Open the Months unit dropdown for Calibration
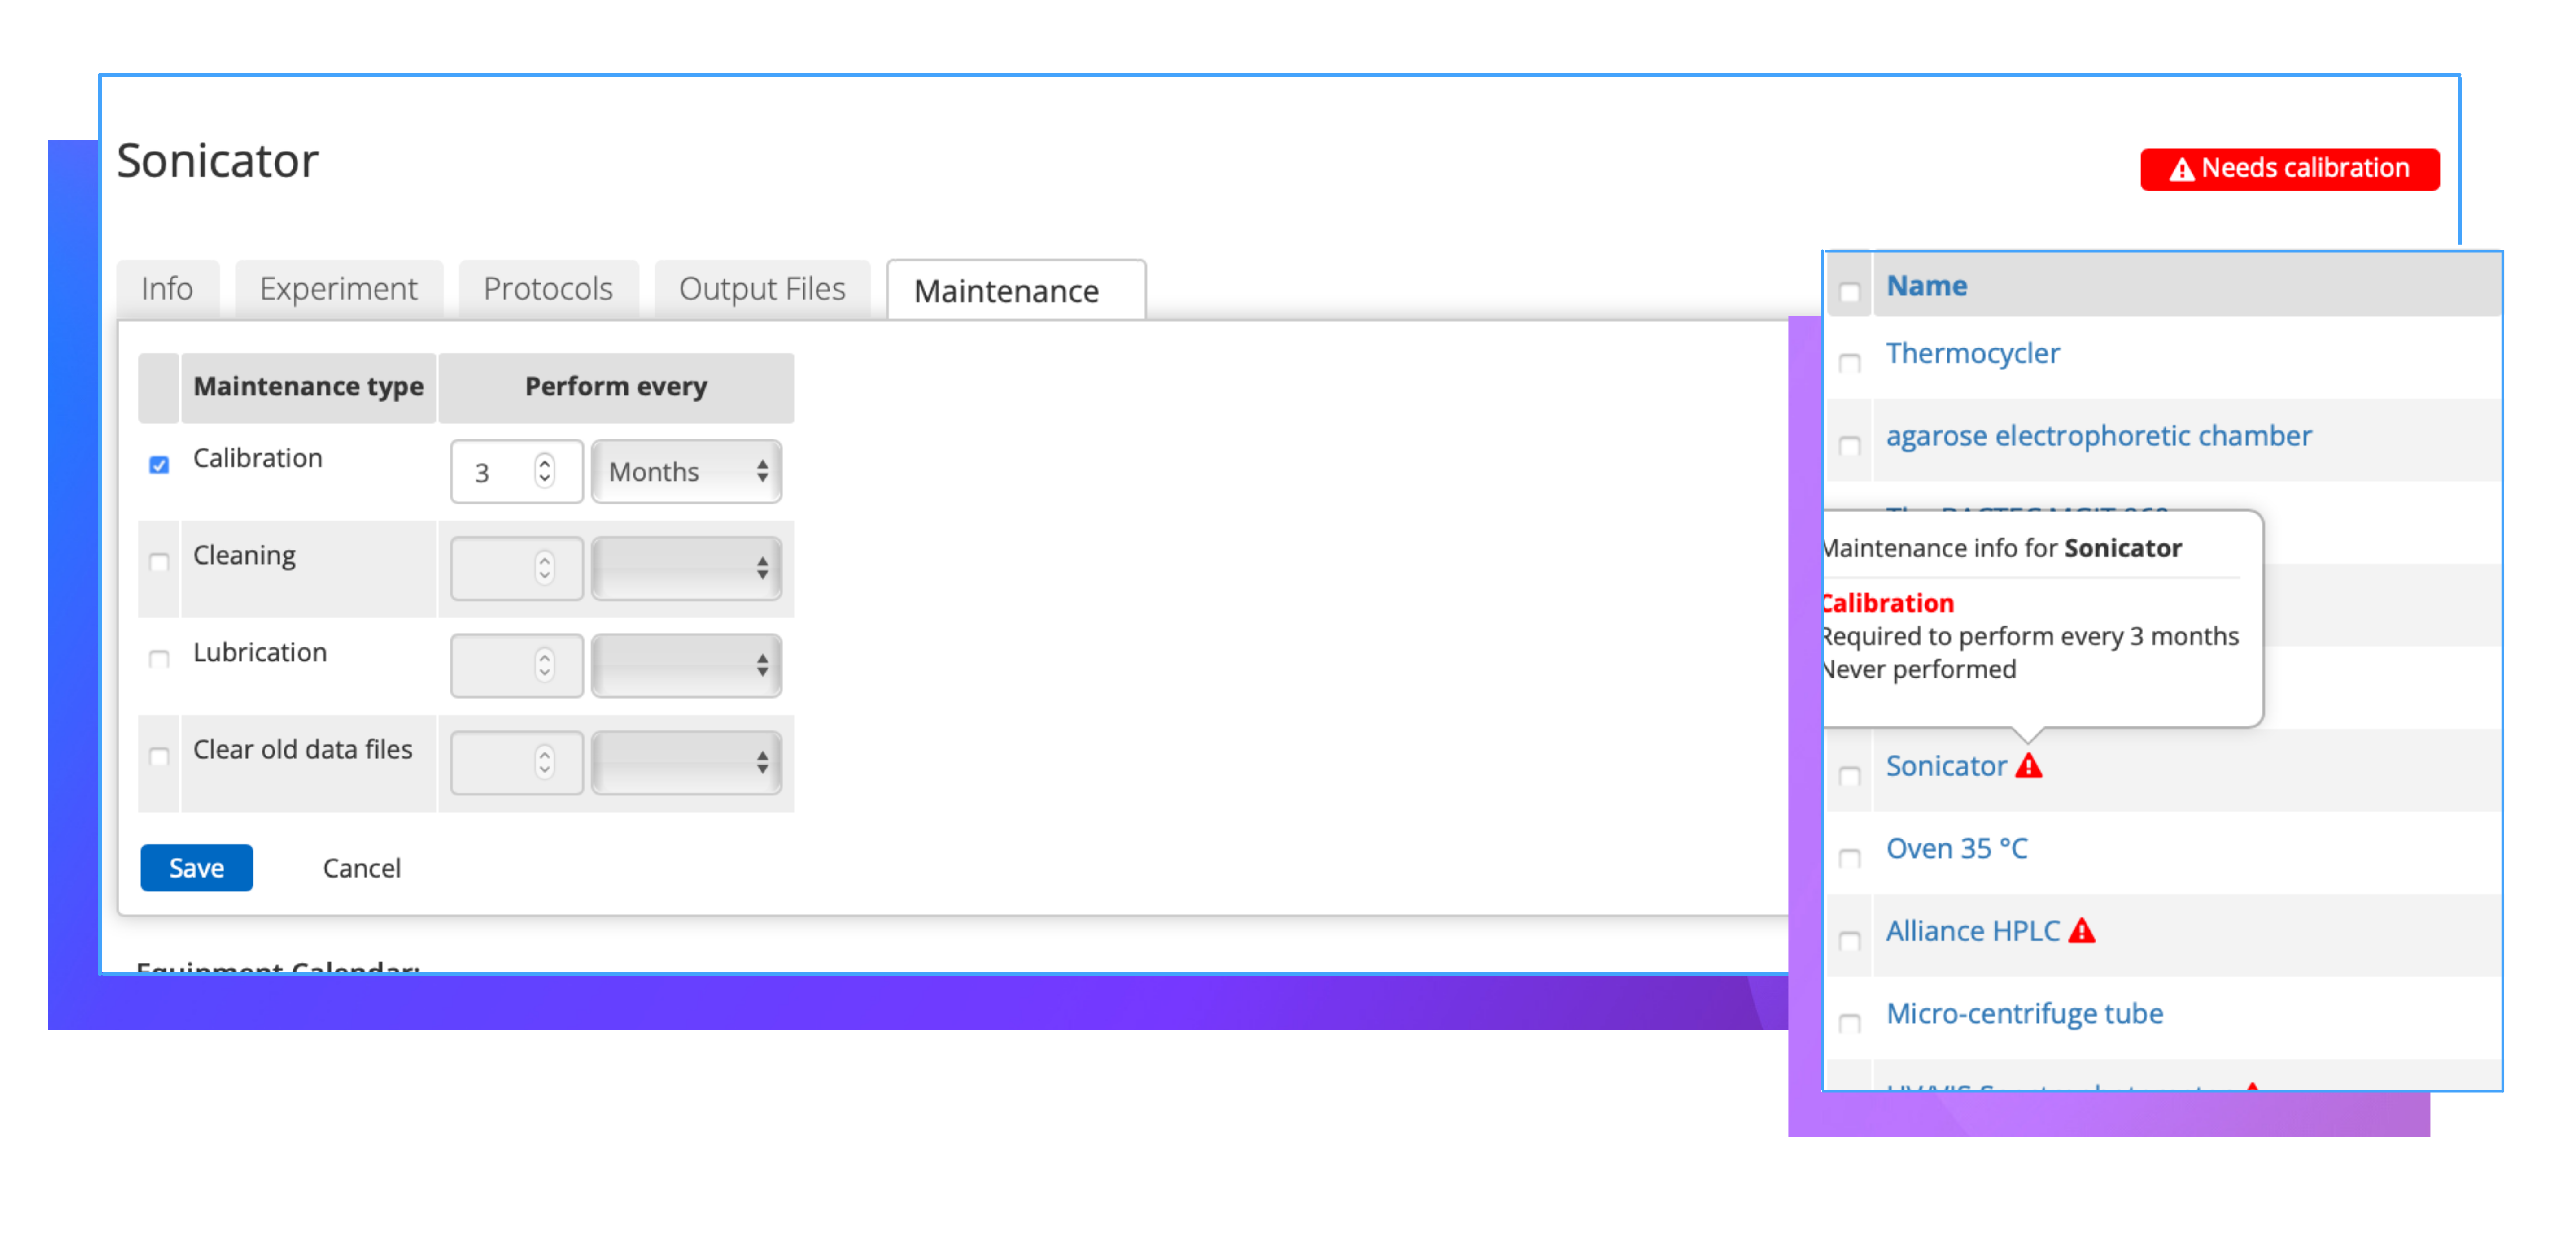Image resolution: width=2576 pixels, height=1234 pixels. point(687,472)
